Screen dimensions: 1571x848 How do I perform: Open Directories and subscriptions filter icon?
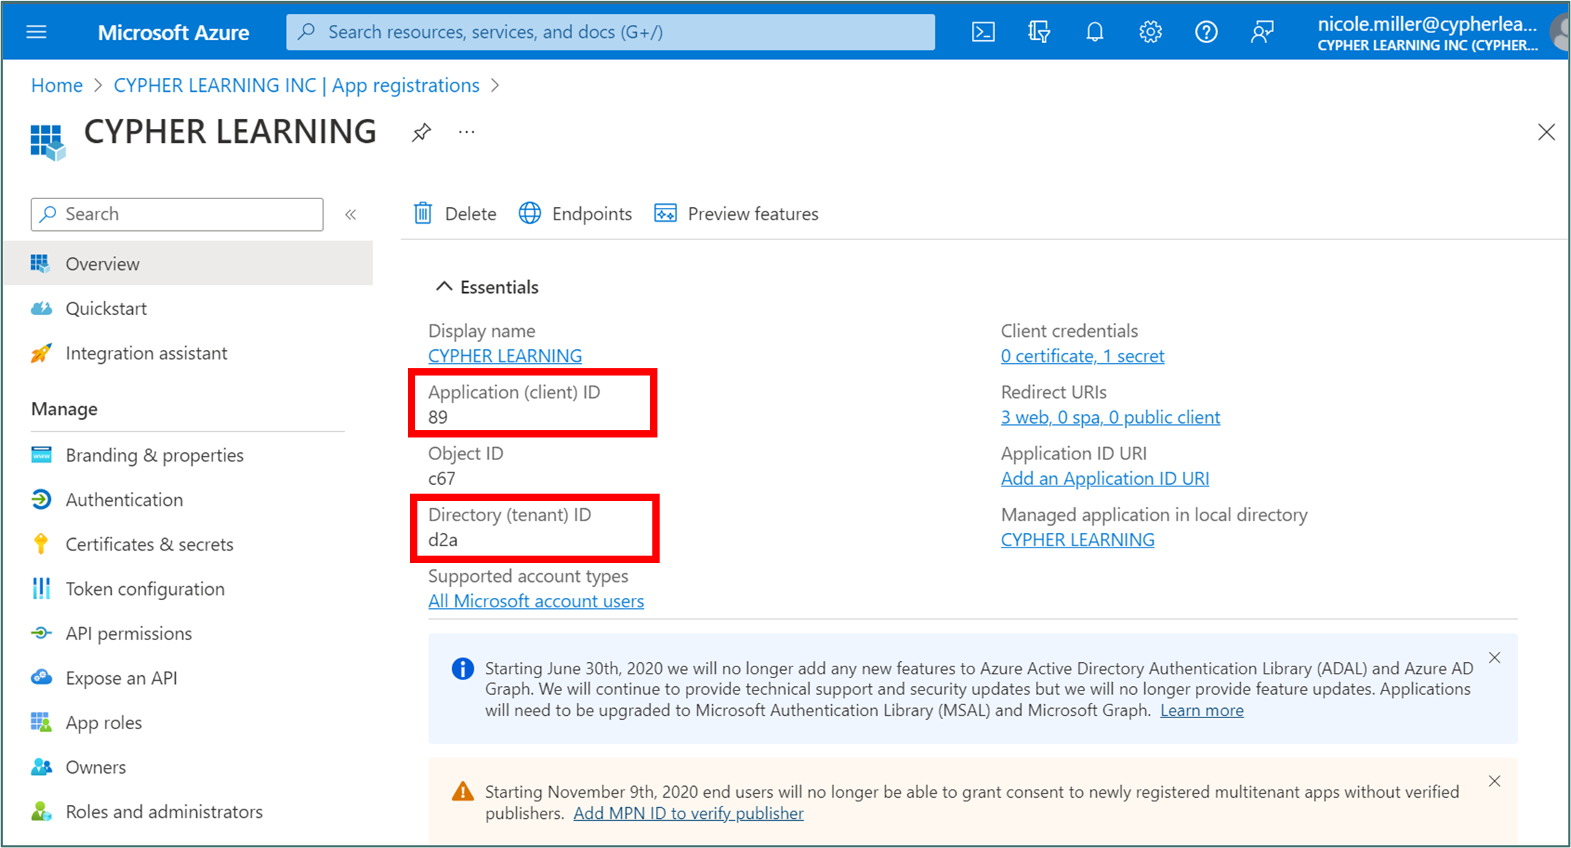click(1038, 32)
